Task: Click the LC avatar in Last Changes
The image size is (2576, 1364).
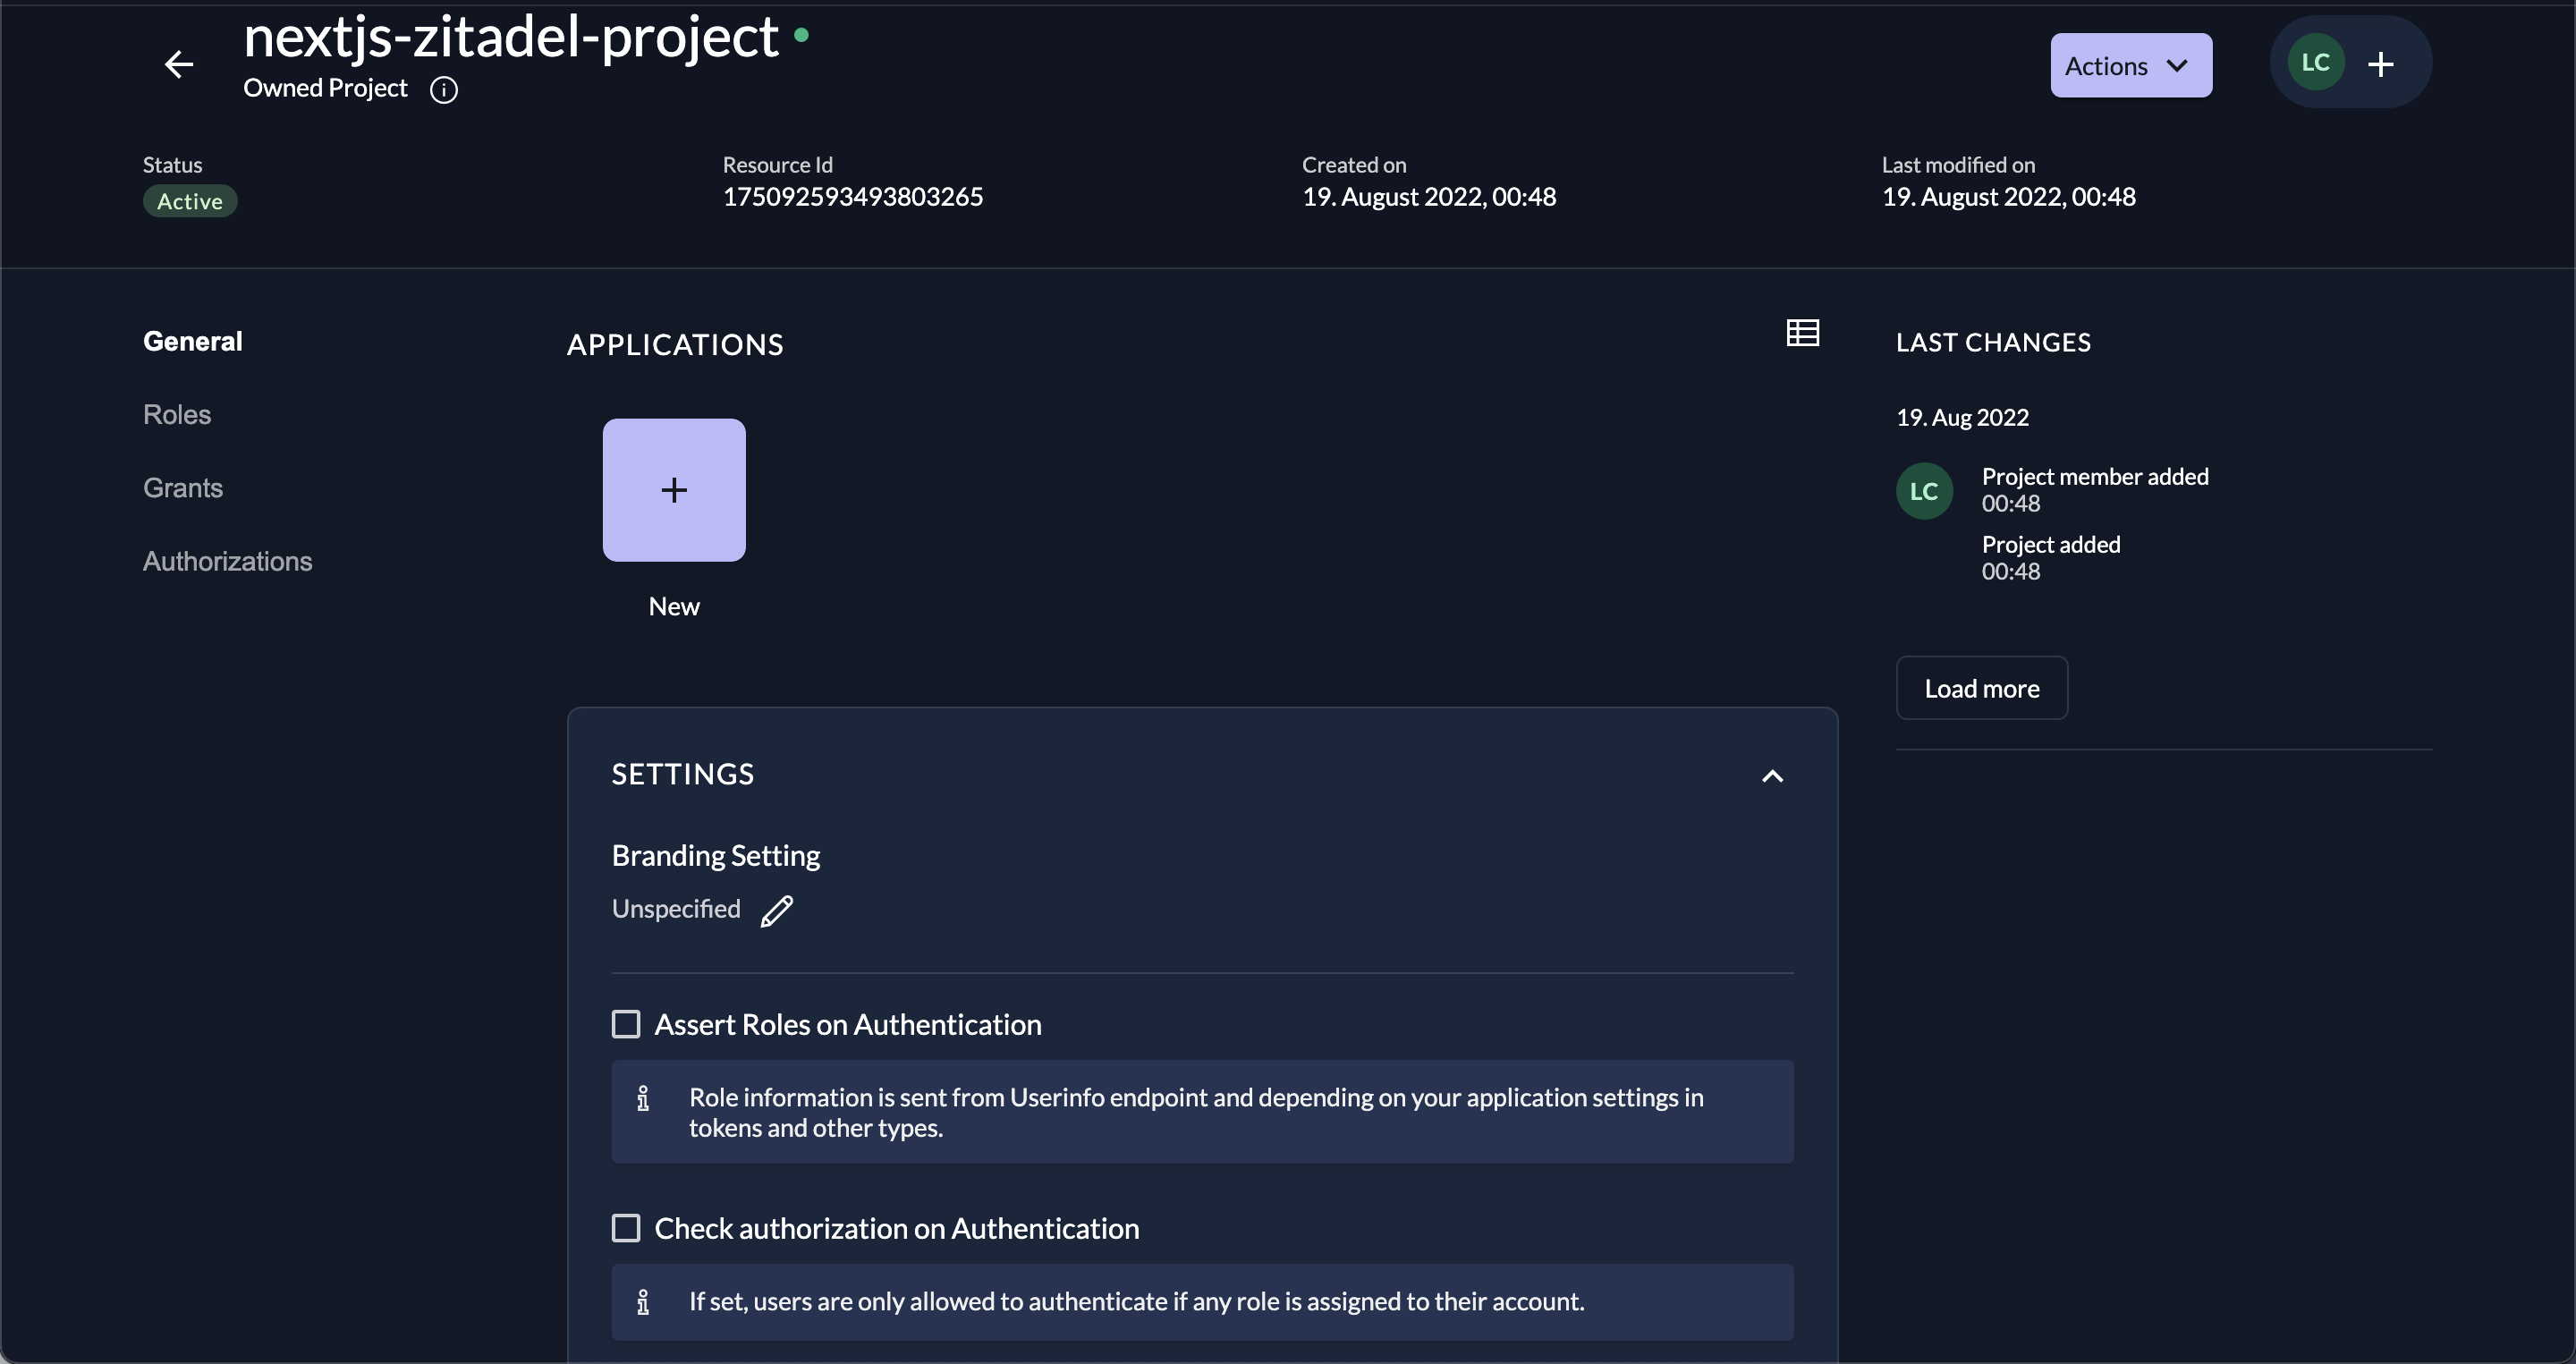Action: (1924, 491)
